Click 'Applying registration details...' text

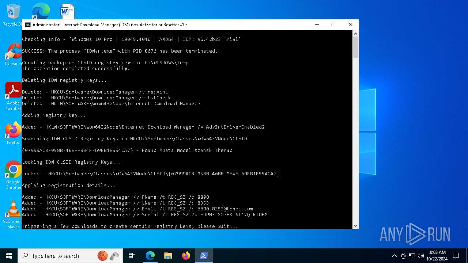pyautogui.click(x=69, y=186)
